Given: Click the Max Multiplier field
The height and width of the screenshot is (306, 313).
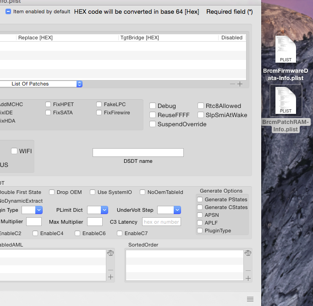Looking at the screenshot, I should 95,222.
